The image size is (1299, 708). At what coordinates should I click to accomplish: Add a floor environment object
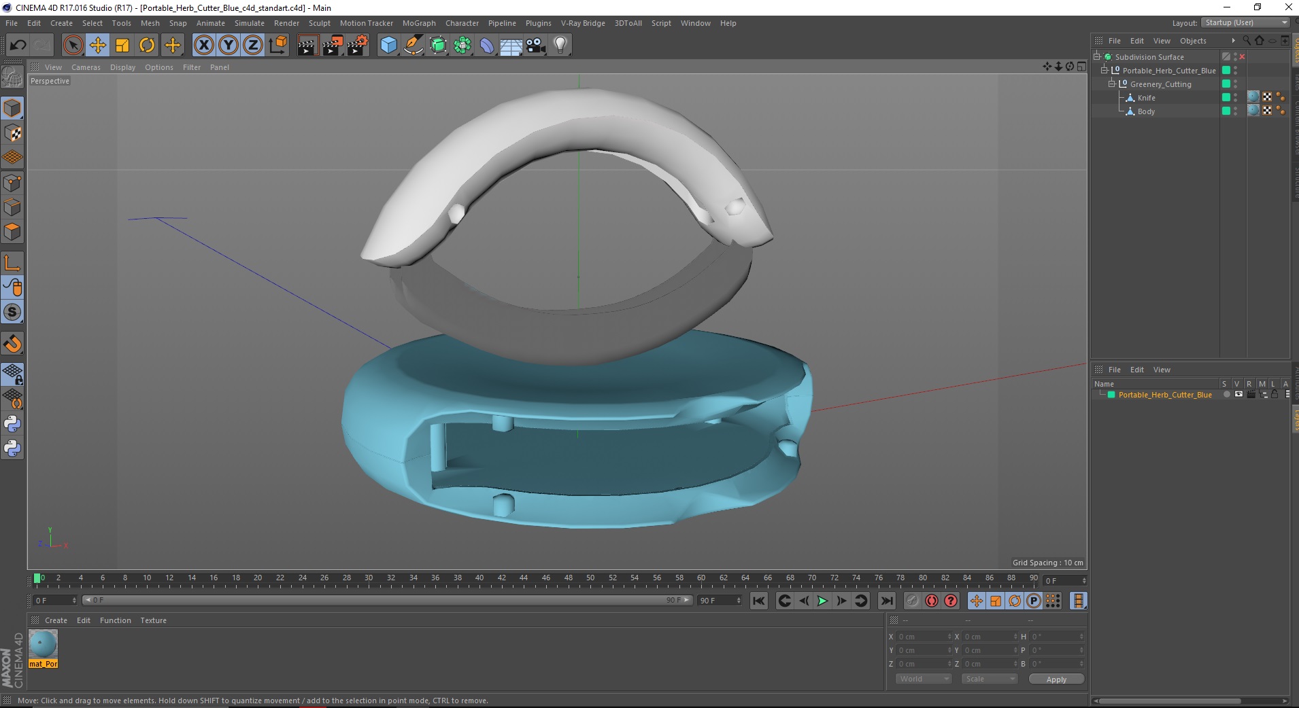511,46
